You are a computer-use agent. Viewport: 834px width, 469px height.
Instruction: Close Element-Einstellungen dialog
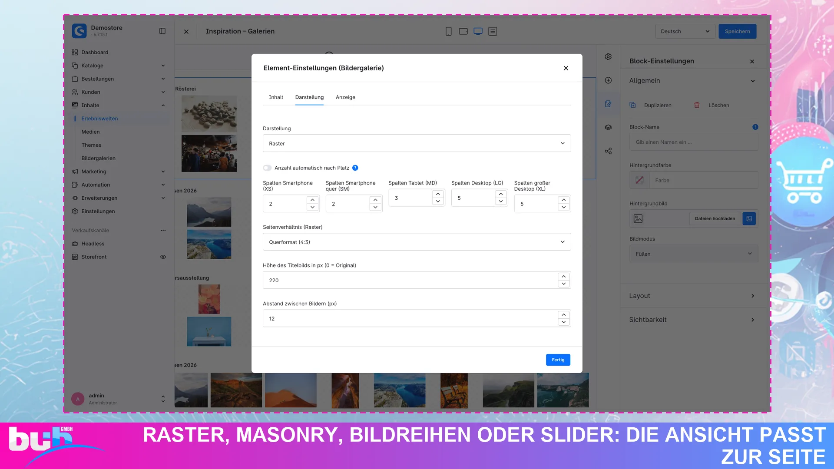point(566,68)
